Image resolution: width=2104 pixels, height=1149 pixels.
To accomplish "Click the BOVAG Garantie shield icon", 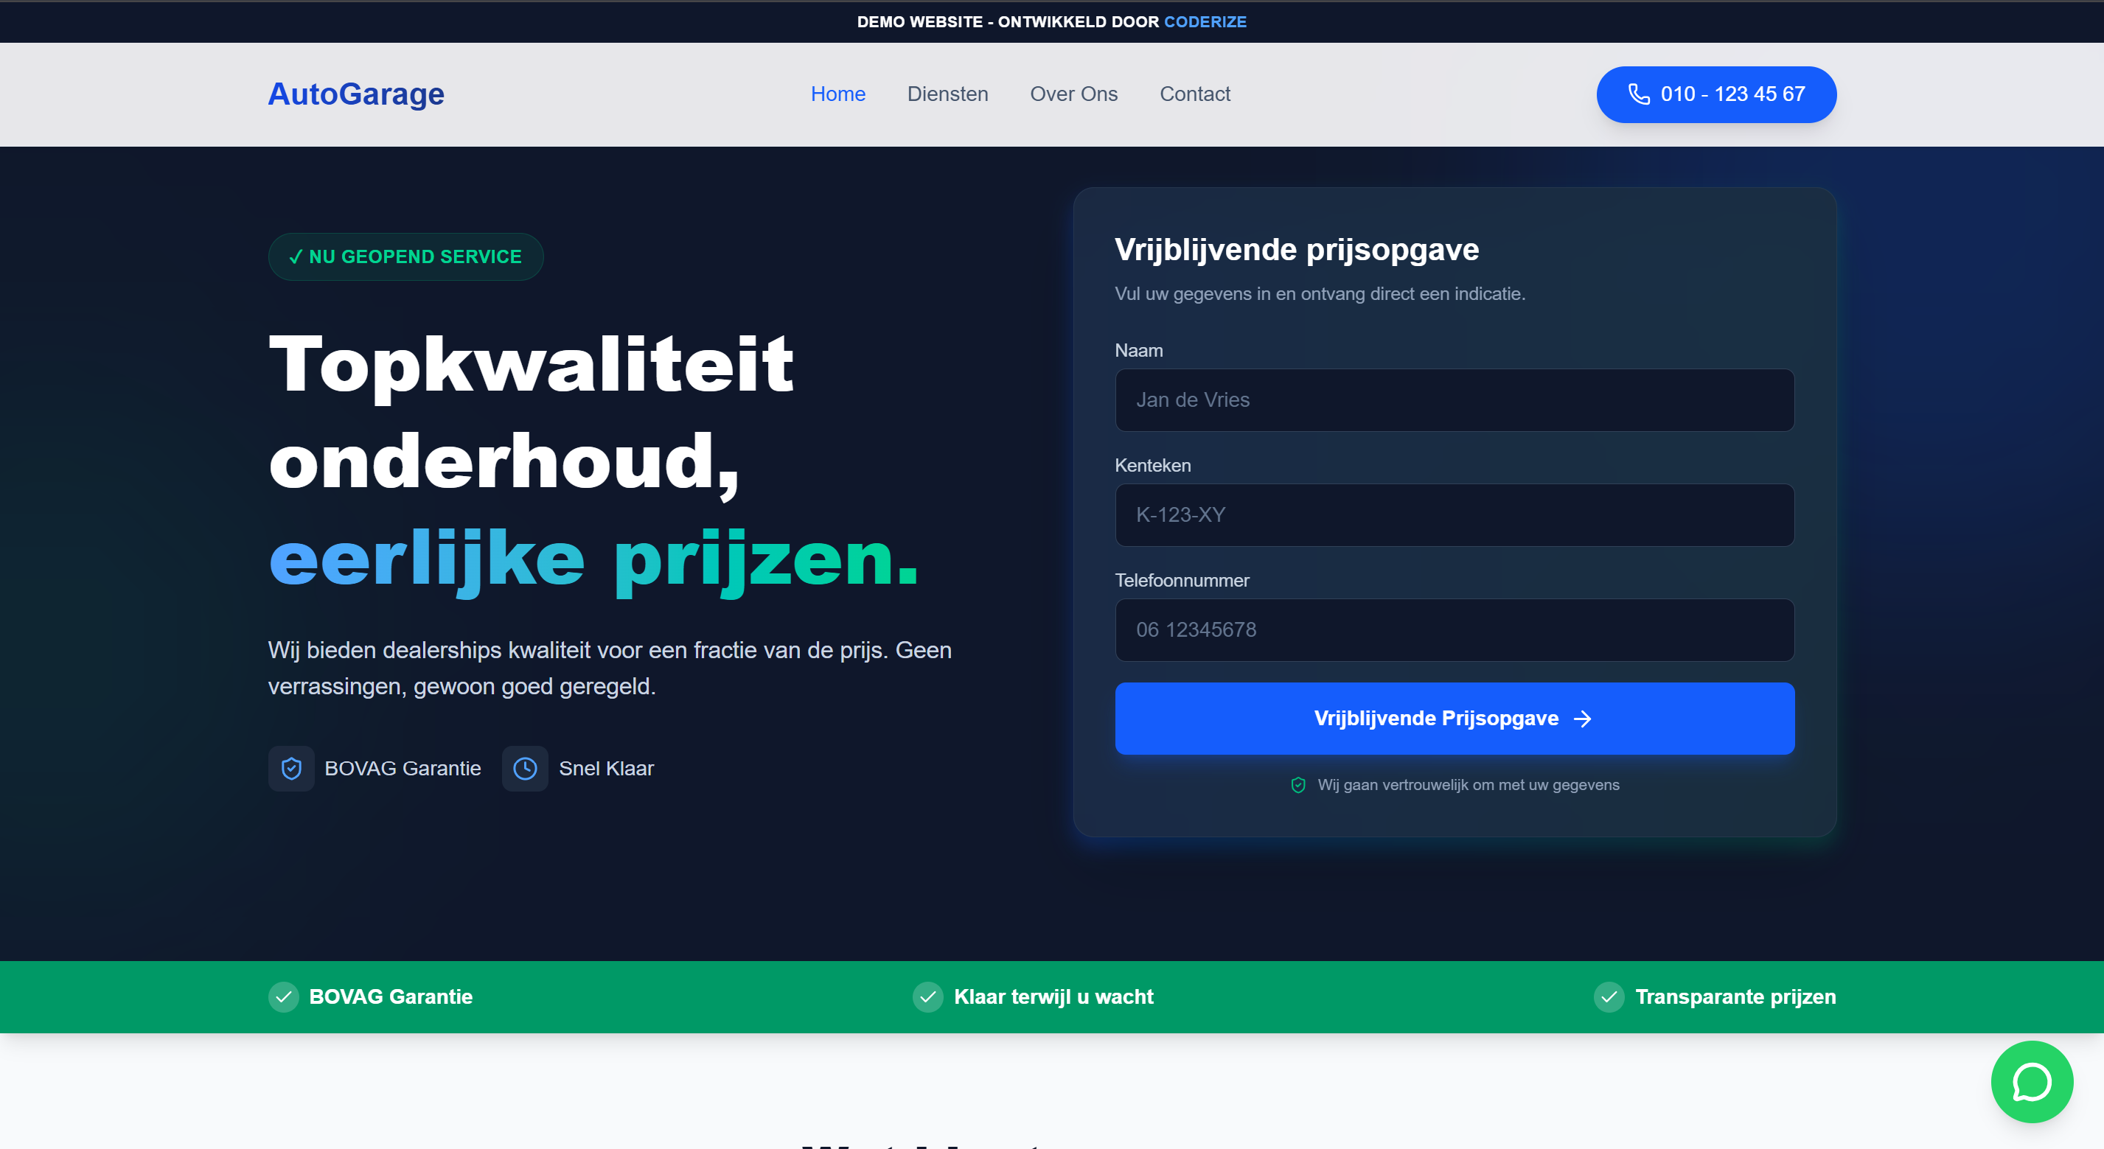I will click(290, 768).
